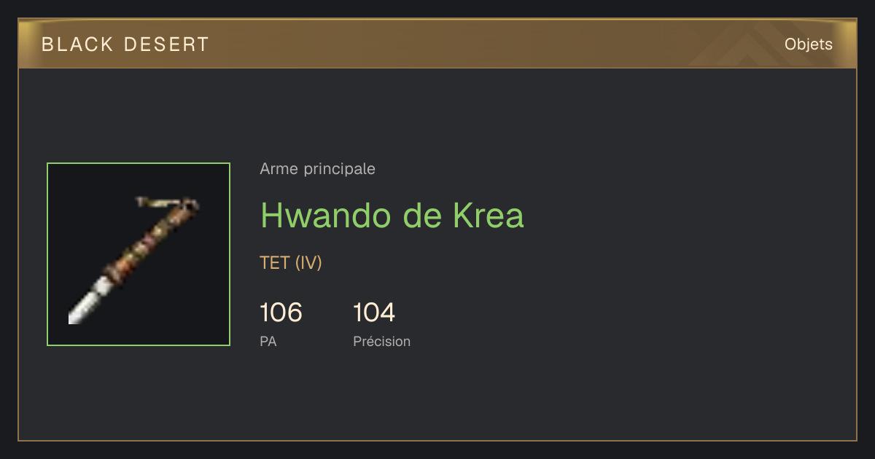Click the Précision stat label

pos(381,341)
